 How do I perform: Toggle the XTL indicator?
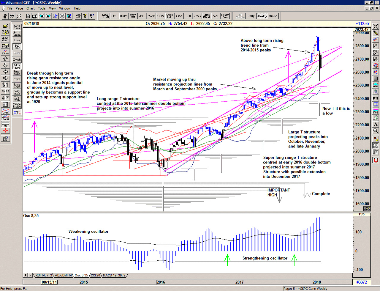click(17, 112)
